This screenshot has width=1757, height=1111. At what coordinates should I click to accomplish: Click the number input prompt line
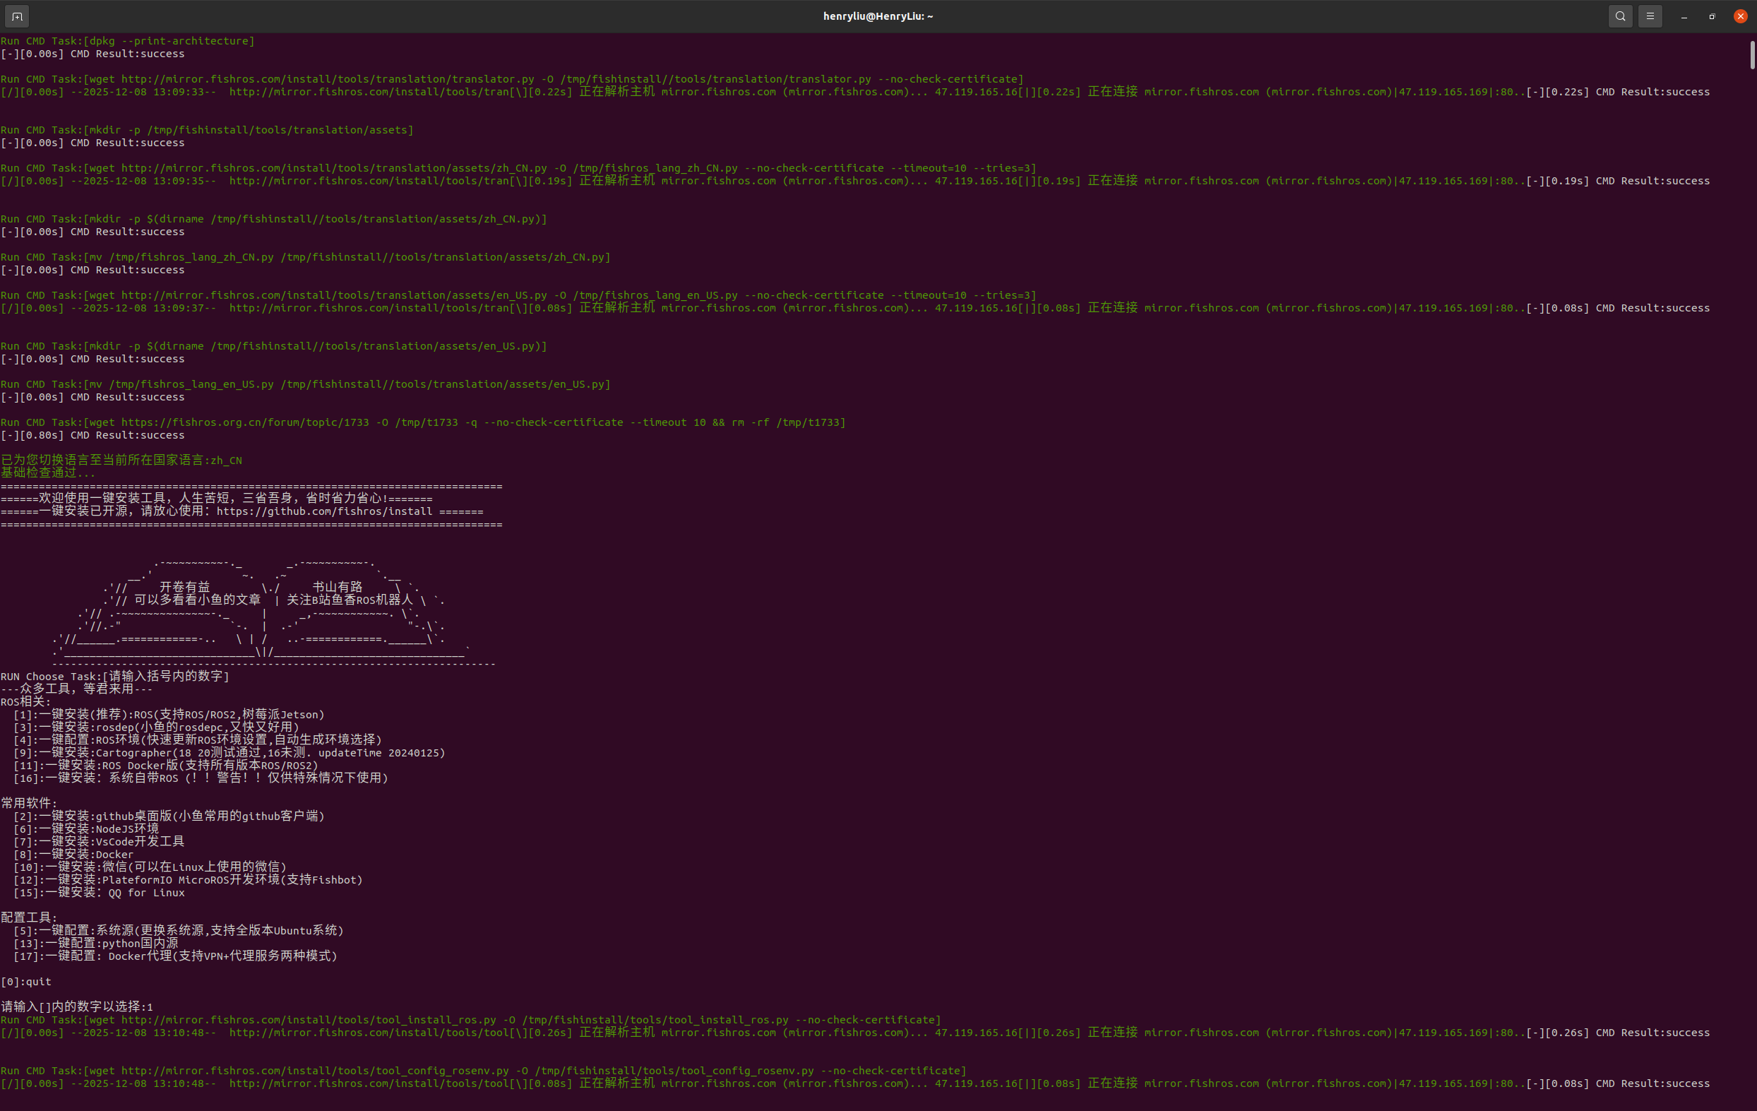click(x=76, y=1007)
